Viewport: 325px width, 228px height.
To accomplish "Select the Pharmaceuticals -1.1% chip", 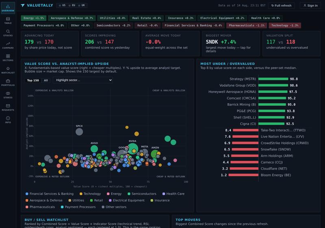I will pos(247,26).
